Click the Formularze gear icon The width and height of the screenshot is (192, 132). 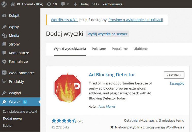point(4,62)
